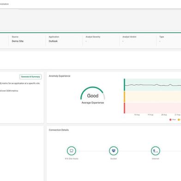Click the yellow Fair band on chart axis

(x=124, y=97)
